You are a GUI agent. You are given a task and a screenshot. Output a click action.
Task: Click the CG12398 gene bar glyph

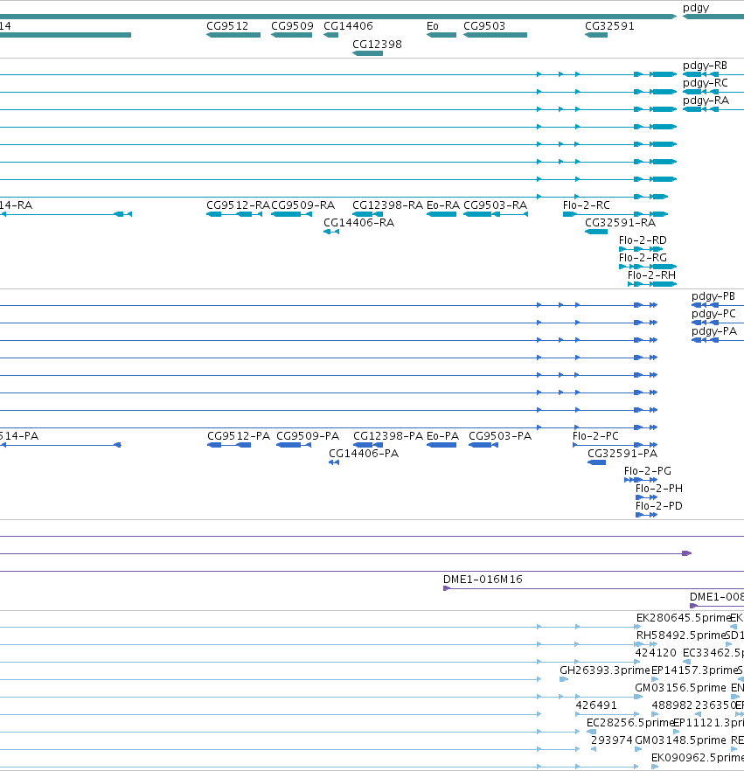point(367,53)
